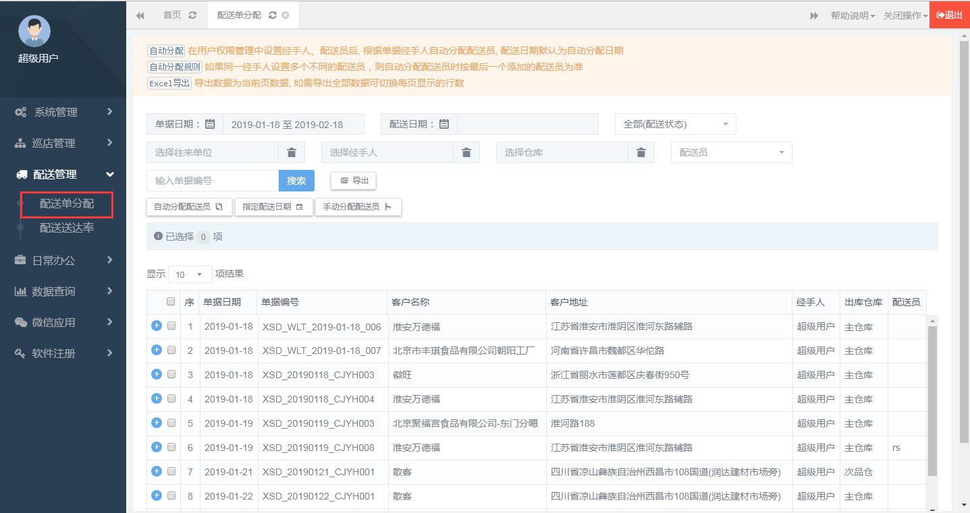
Task: Click the 配送管理 truck icon
Action: (x=22, y=175)
